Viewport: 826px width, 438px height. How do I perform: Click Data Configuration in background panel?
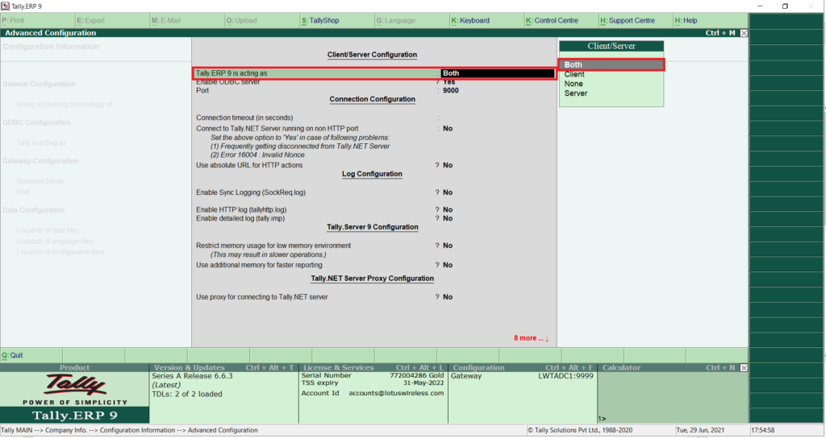(x=34, y=210)
